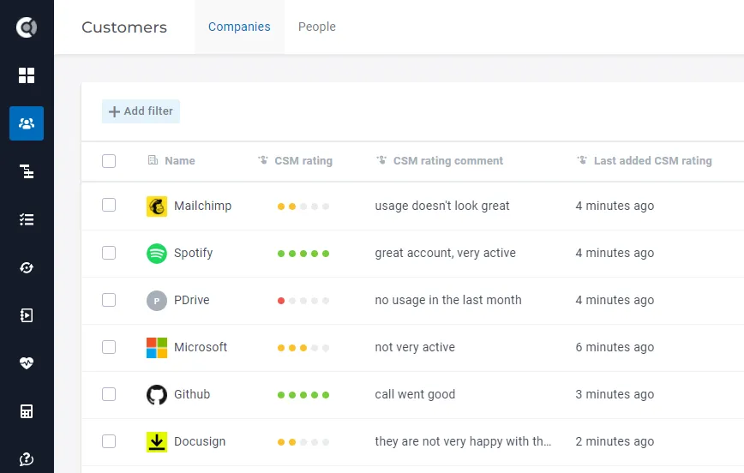Open the PDrive company name link

pos(192,300)
